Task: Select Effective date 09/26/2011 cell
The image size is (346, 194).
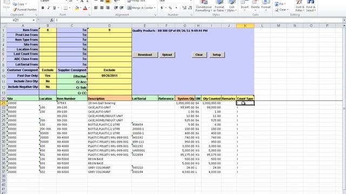Action: click(x=109, y=75)
